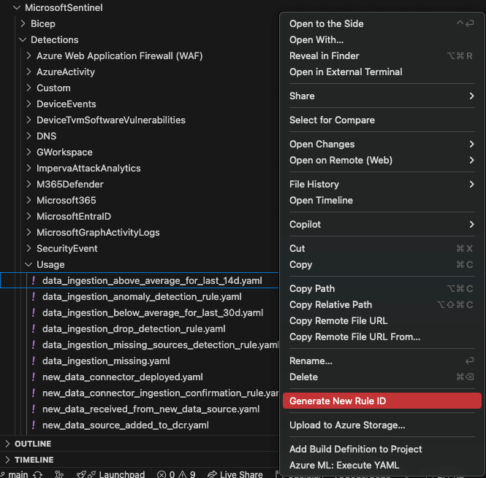This screenshot has width=486, height=478.
Task: Open the Copilot submenu
Action: pyautogui.click(x=381, y=225)
